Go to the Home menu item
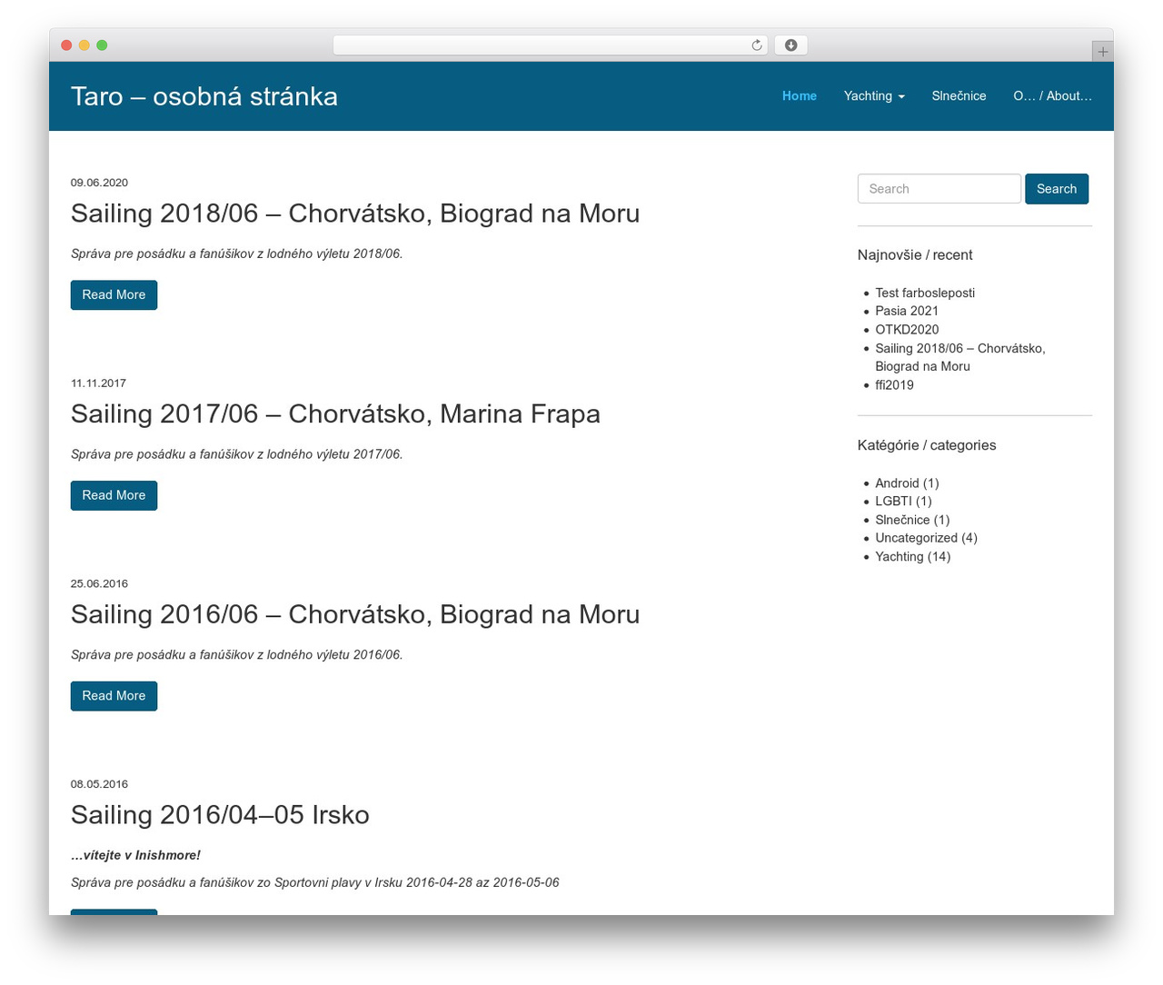 800,96
